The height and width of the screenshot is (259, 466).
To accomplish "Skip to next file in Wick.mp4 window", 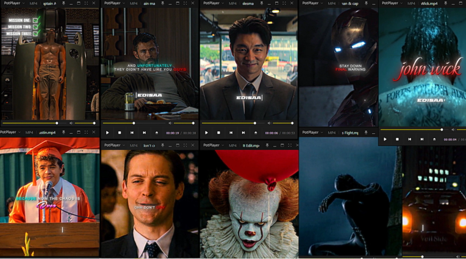I will click(x=421, y=139).
